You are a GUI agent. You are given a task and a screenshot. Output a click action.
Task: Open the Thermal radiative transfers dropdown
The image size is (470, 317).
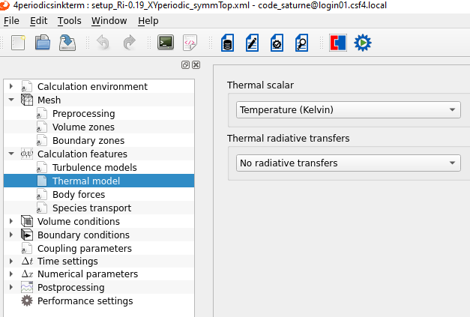point(348,163)
